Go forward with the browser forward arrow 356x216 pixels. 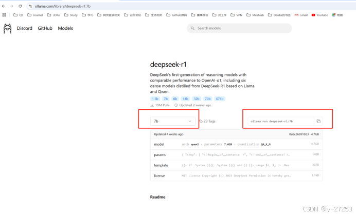[12, 6]
